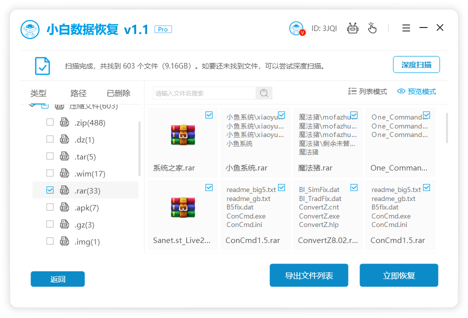
Task: Click the 压缩文件(603) category label
Action: 93,106
